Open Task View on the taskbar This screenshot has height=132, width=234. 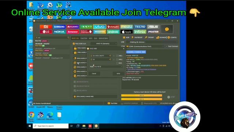click(x=72, y=126)
